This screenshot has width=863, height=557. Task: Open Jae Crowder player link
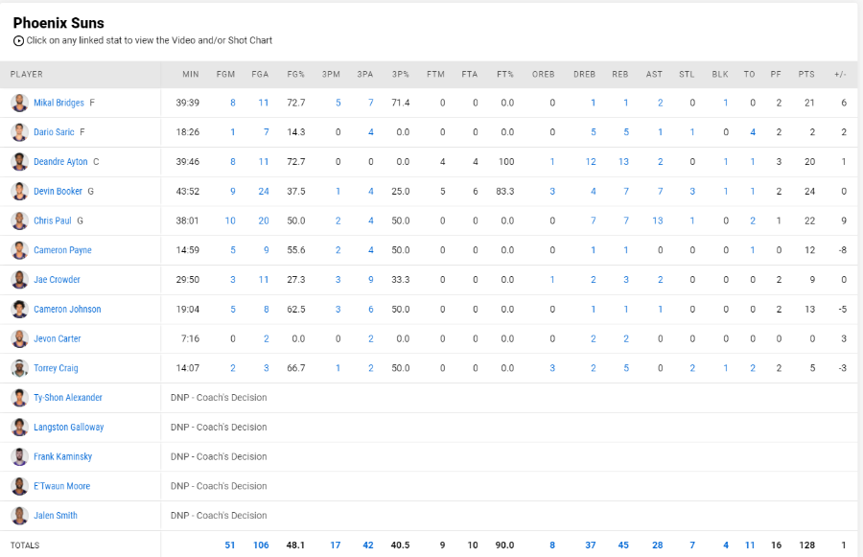coord(57,280)
